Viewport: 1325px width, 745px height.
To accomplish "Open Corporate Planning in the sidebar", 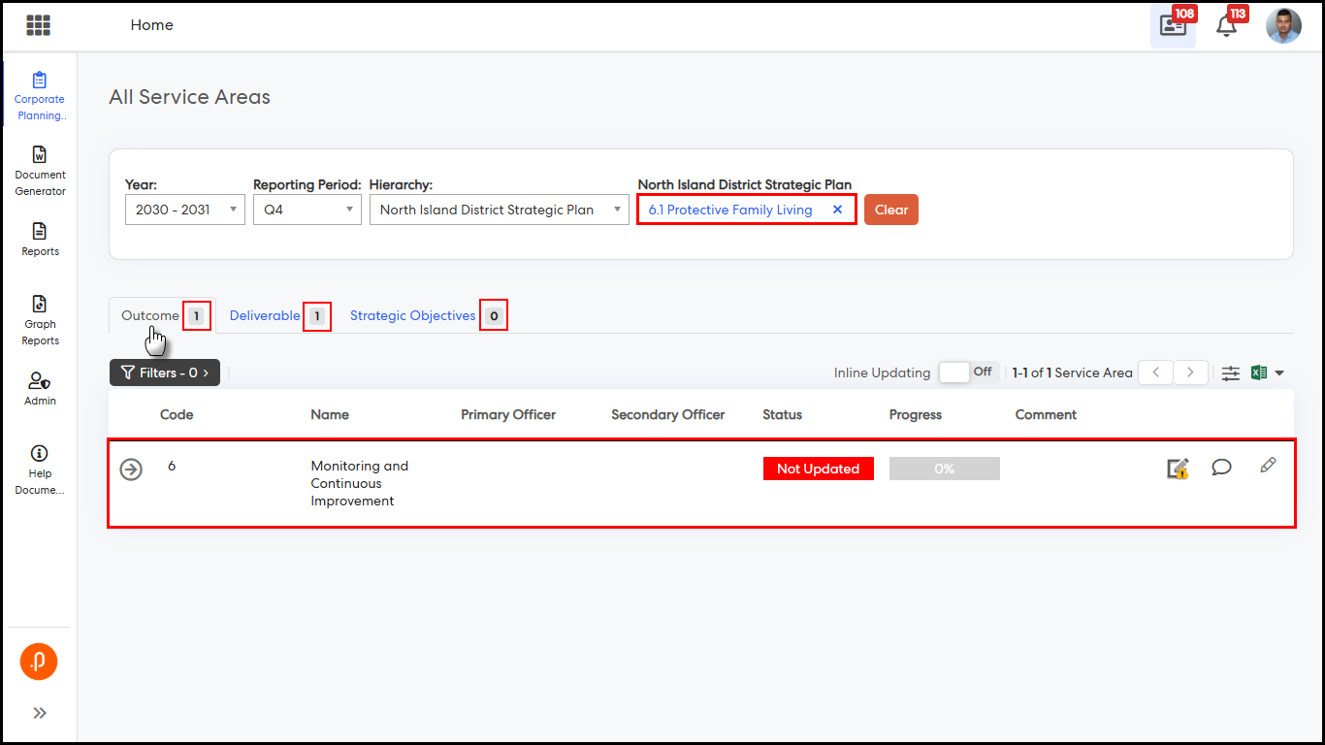I will (x=40, y=96).
